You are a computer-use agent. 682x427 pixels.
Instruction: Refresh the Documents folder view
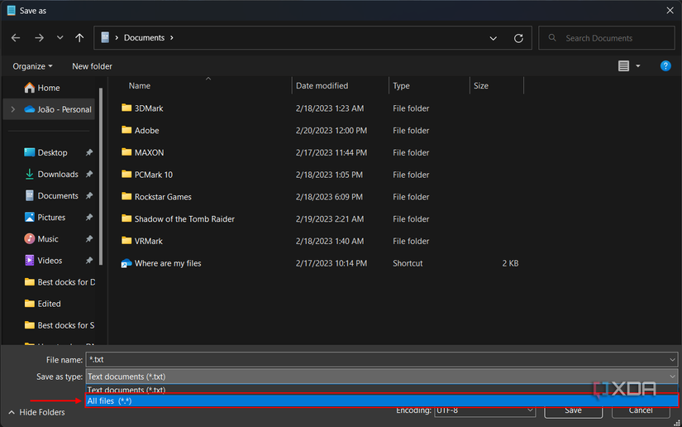pos(518,38)
